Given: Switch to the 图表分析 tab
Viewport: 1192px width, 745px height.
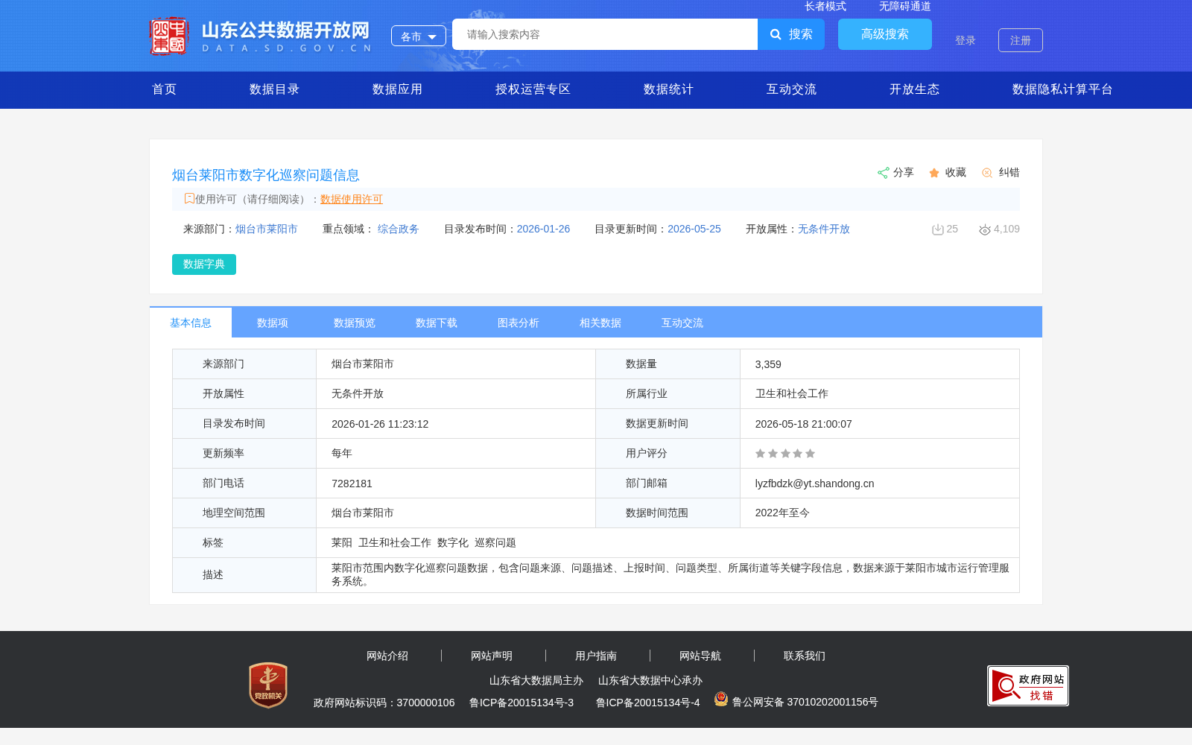Looking at the screenshot, I should tap(519, 323).
